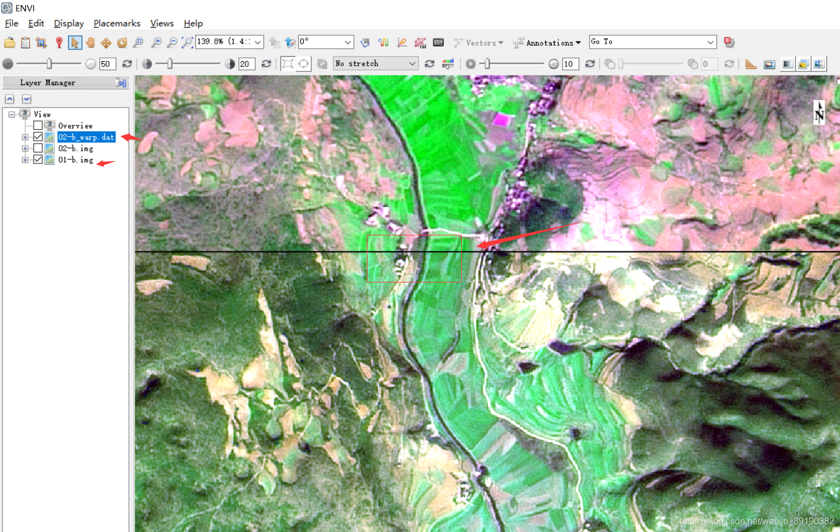Viewport: 840px width, 532px height.
Task: Reset sharpen with refresh icon beside 10
Action: coord(590,64)
